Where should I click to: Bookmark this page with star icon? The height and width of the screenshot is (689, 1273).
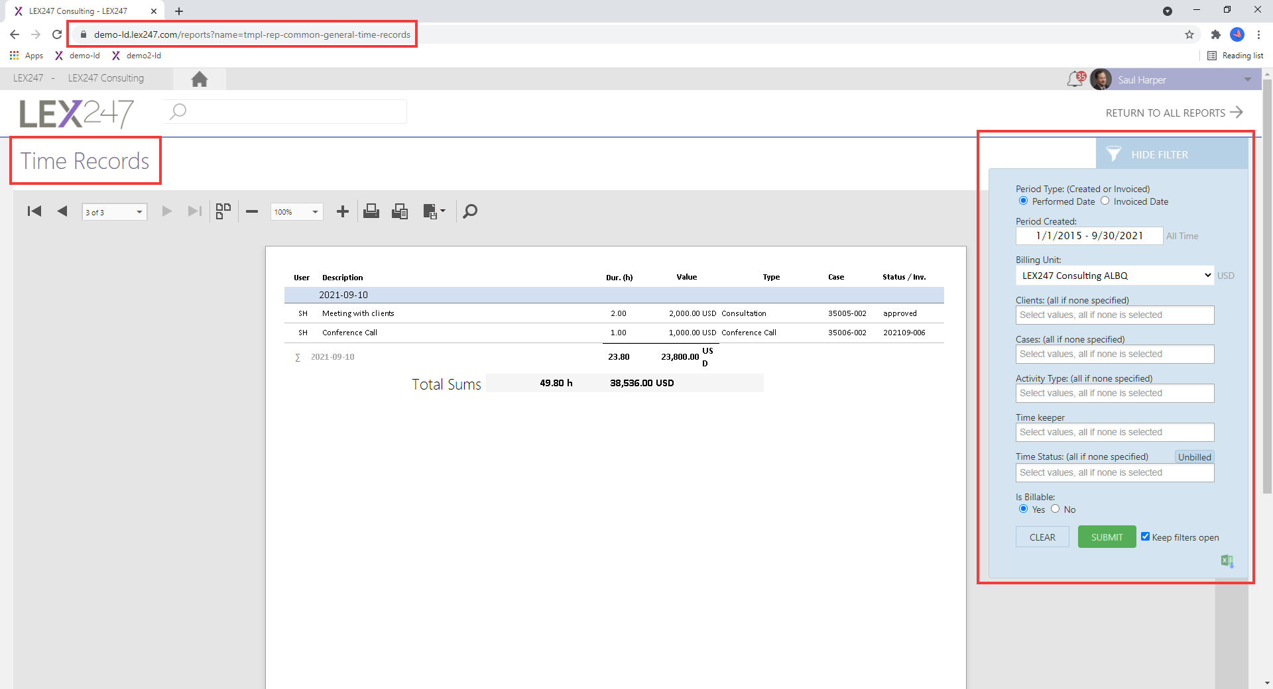click(1189, 34)
